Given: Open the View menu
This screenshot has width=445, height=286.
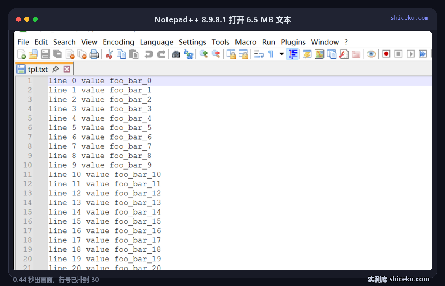Looking at the screenshot, I should click(x=89, y=42).
